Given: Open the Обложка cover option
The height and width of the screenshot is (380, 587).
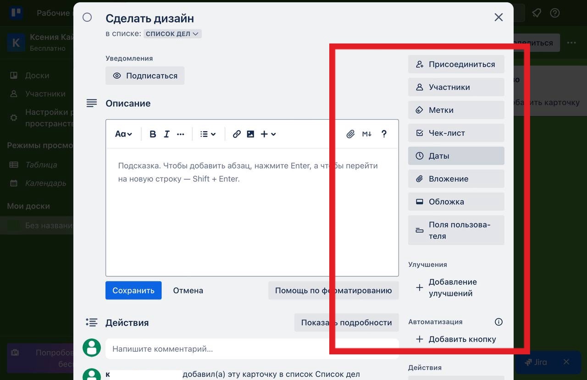Looking at the screenshot, I should click(x=456, y=202).
